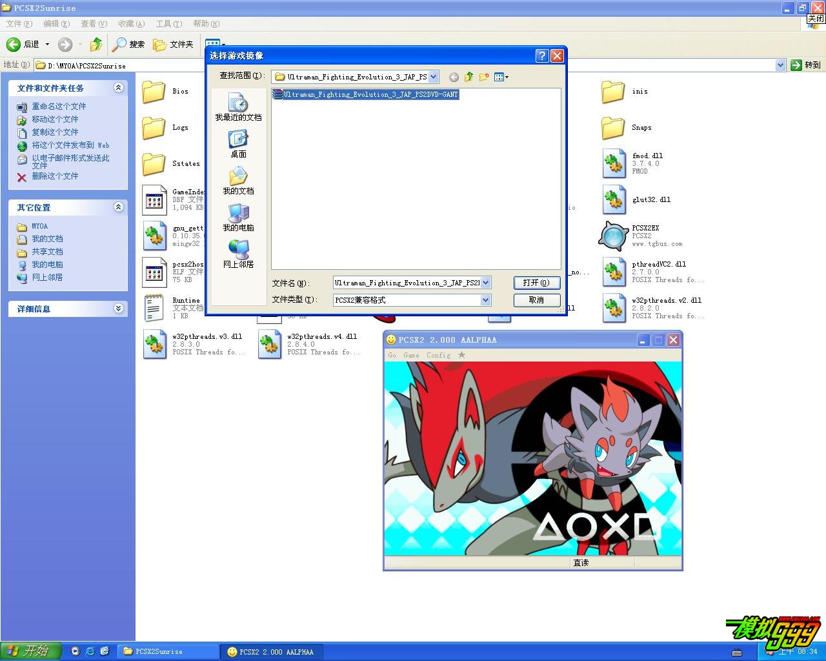Screen dimensions: 826x661
Task: Open Explorer Help (帮助) menu
Action: coord(206,24)
